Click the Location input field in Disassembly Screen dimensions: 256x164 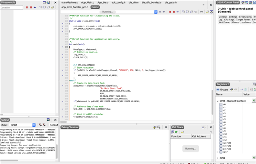click(12, 8)
